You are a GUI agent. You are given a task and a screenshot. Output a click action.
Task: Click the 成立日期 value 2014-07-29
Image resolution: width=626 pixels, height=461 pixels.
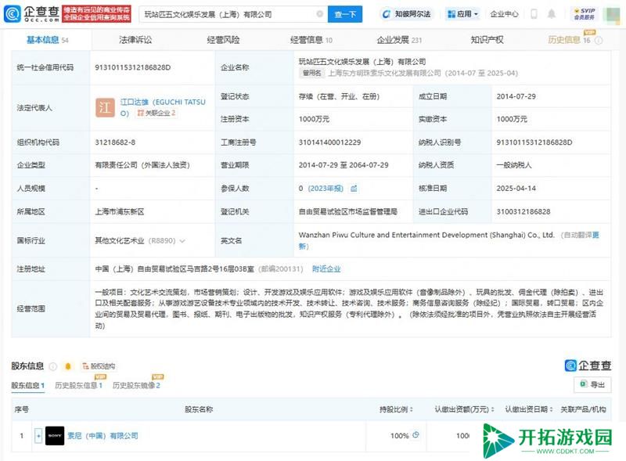pyautogui.click(x=516, y=96)
